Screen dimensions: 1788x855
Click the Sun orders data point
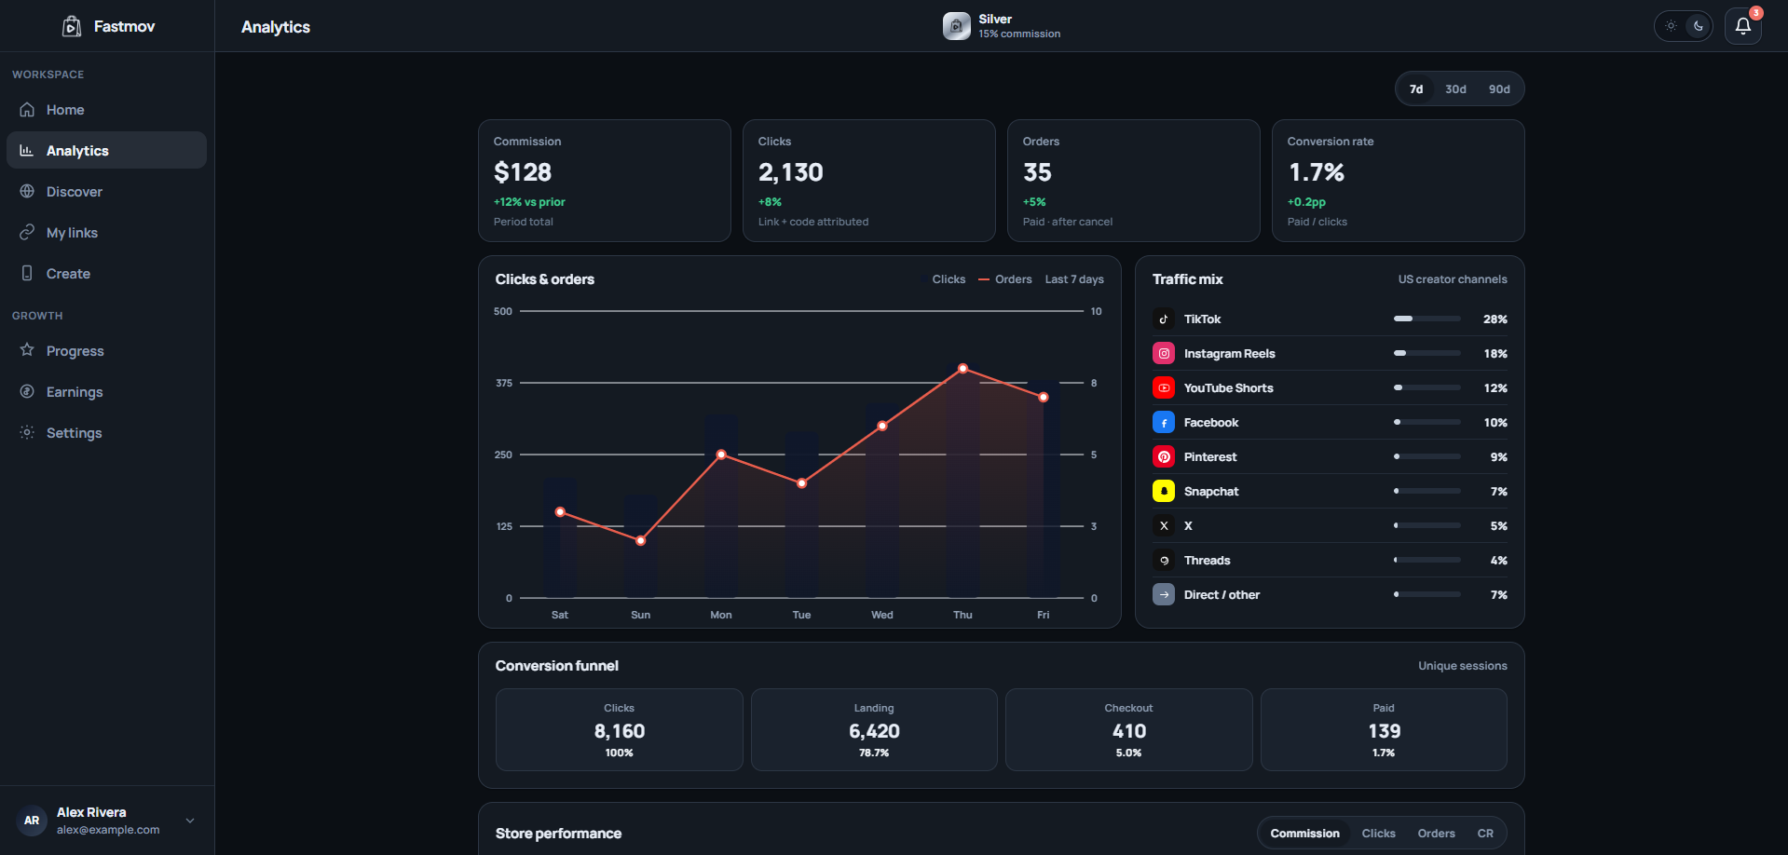(640, 540)
